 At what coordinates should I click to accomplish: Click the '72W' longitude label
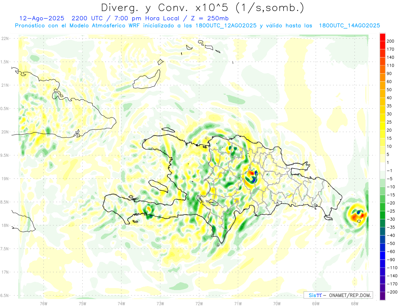[x=199, y=304]
